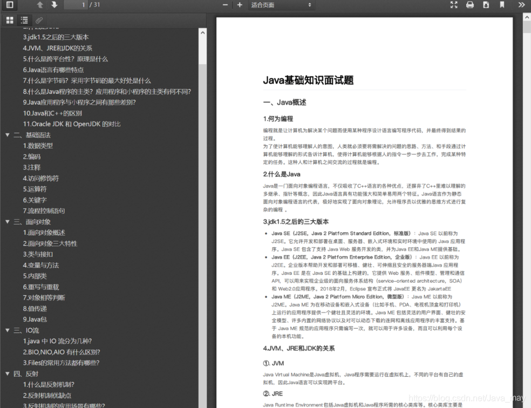Collapse the 三、面向对象 section triangle

(8, 222)
